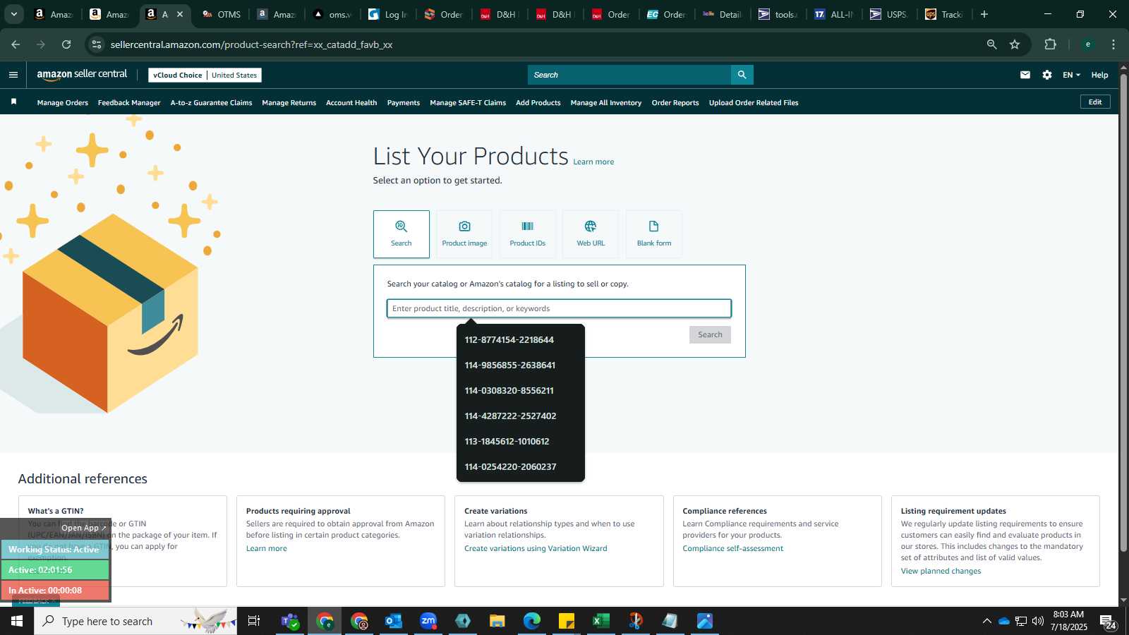Open Outlook from the taskbar
The width and height of the screenshot is (1129, 635).
coord(394,621)
